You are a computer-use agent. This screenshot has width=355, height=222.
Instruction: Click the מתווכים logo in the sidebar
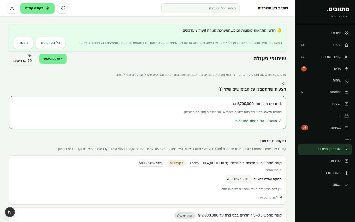click(338, 9)
